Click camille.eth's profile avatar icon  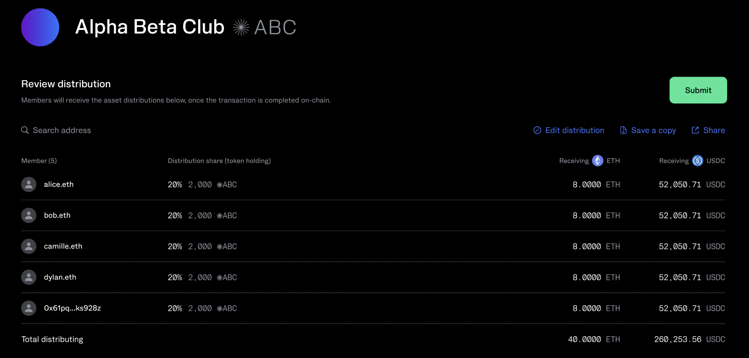coord(29,246)
